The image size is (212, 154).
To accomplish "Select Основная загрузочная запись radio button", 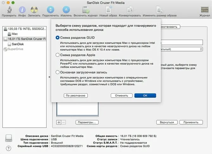I will coord(58,72).
